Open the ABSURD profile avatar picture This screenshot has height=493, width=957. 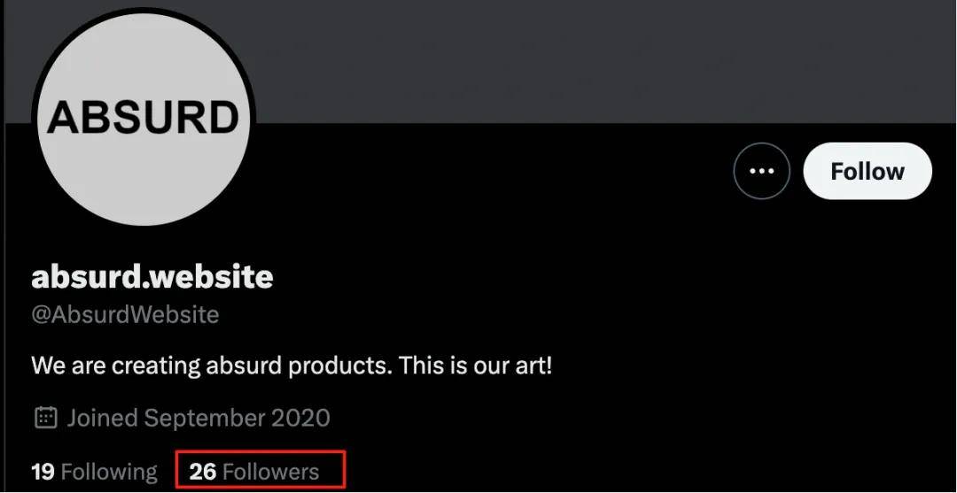tap(143, 119)
